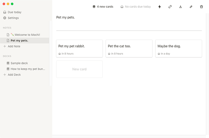
Task: Create a New card
Action: click(x=79, y=69)
